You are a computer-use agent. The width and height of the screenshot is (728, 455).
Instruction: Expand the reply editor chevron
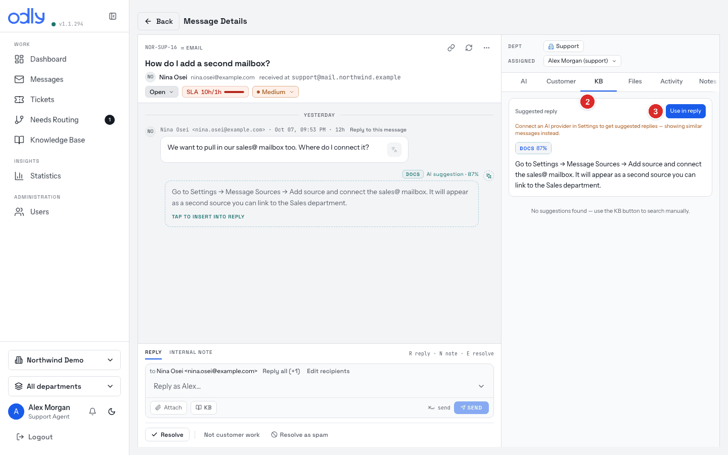(481, 386)
